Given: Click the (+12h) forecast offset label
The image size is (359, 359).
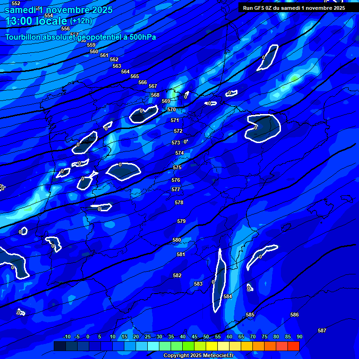Looking at the screenshot, I should pos(81,21).
